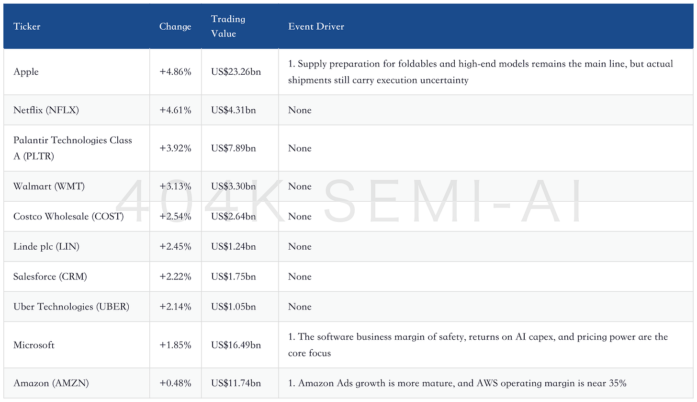Screen dimensions: 697x402
Task: Click the Event Driver column header
Action: [316, 26]
